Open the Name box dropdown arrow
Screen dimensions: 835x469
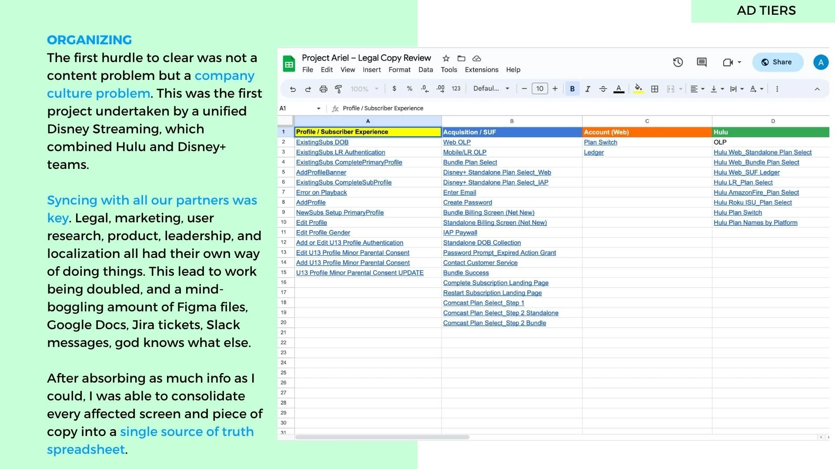(x=319, y=109)
